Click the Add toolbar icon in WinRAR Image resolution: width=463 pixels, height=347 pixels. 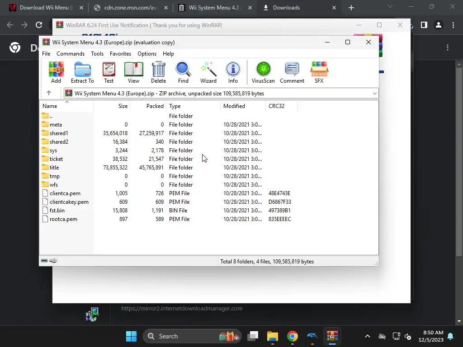point(56,73)
